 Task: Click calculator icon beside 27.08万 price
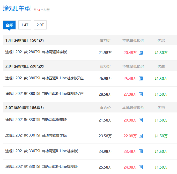pyautogui.click(x=141, y=94)
